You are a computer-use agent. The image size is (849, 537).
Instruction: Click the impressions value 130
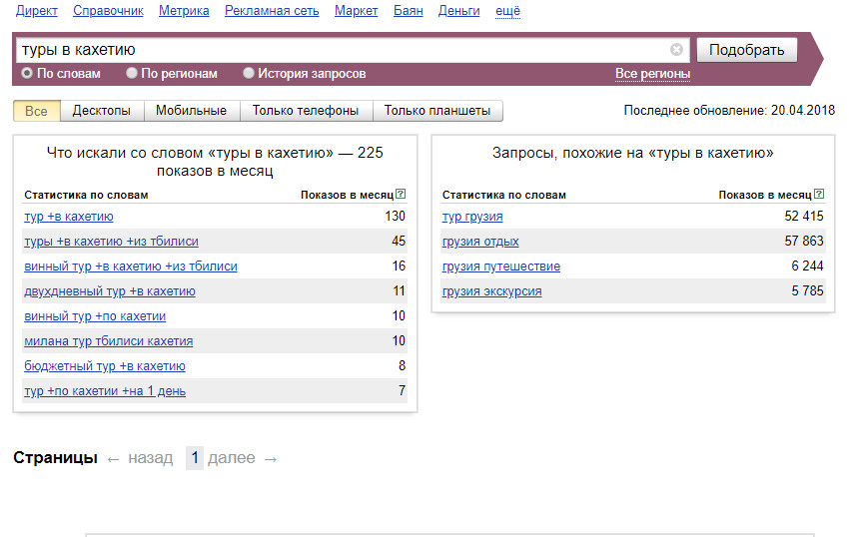click(x=395, y=216)
